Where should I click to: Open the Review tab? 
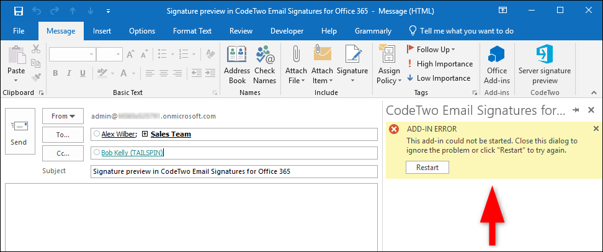241,31
